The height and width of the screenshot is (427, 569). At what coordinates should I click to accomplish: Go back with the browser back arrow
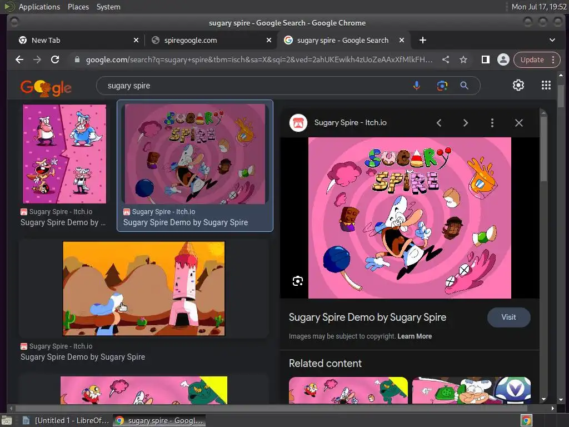pyautogui.click(x=19, y=59)
